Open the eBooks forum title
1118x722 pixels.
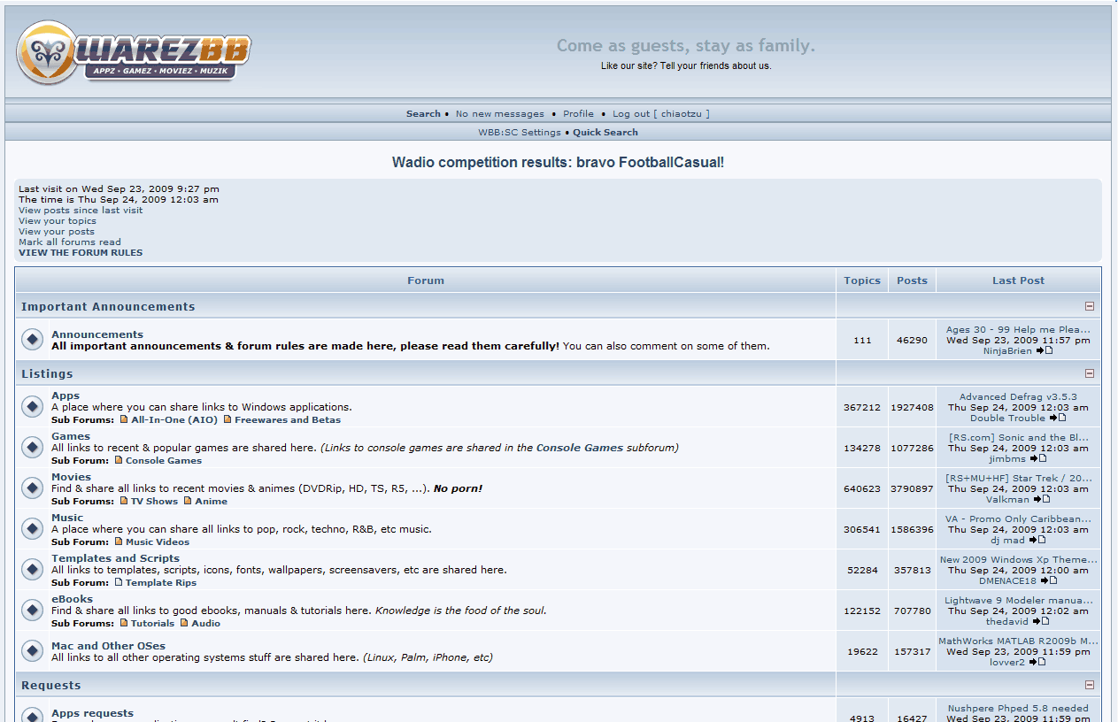(72, 599)
